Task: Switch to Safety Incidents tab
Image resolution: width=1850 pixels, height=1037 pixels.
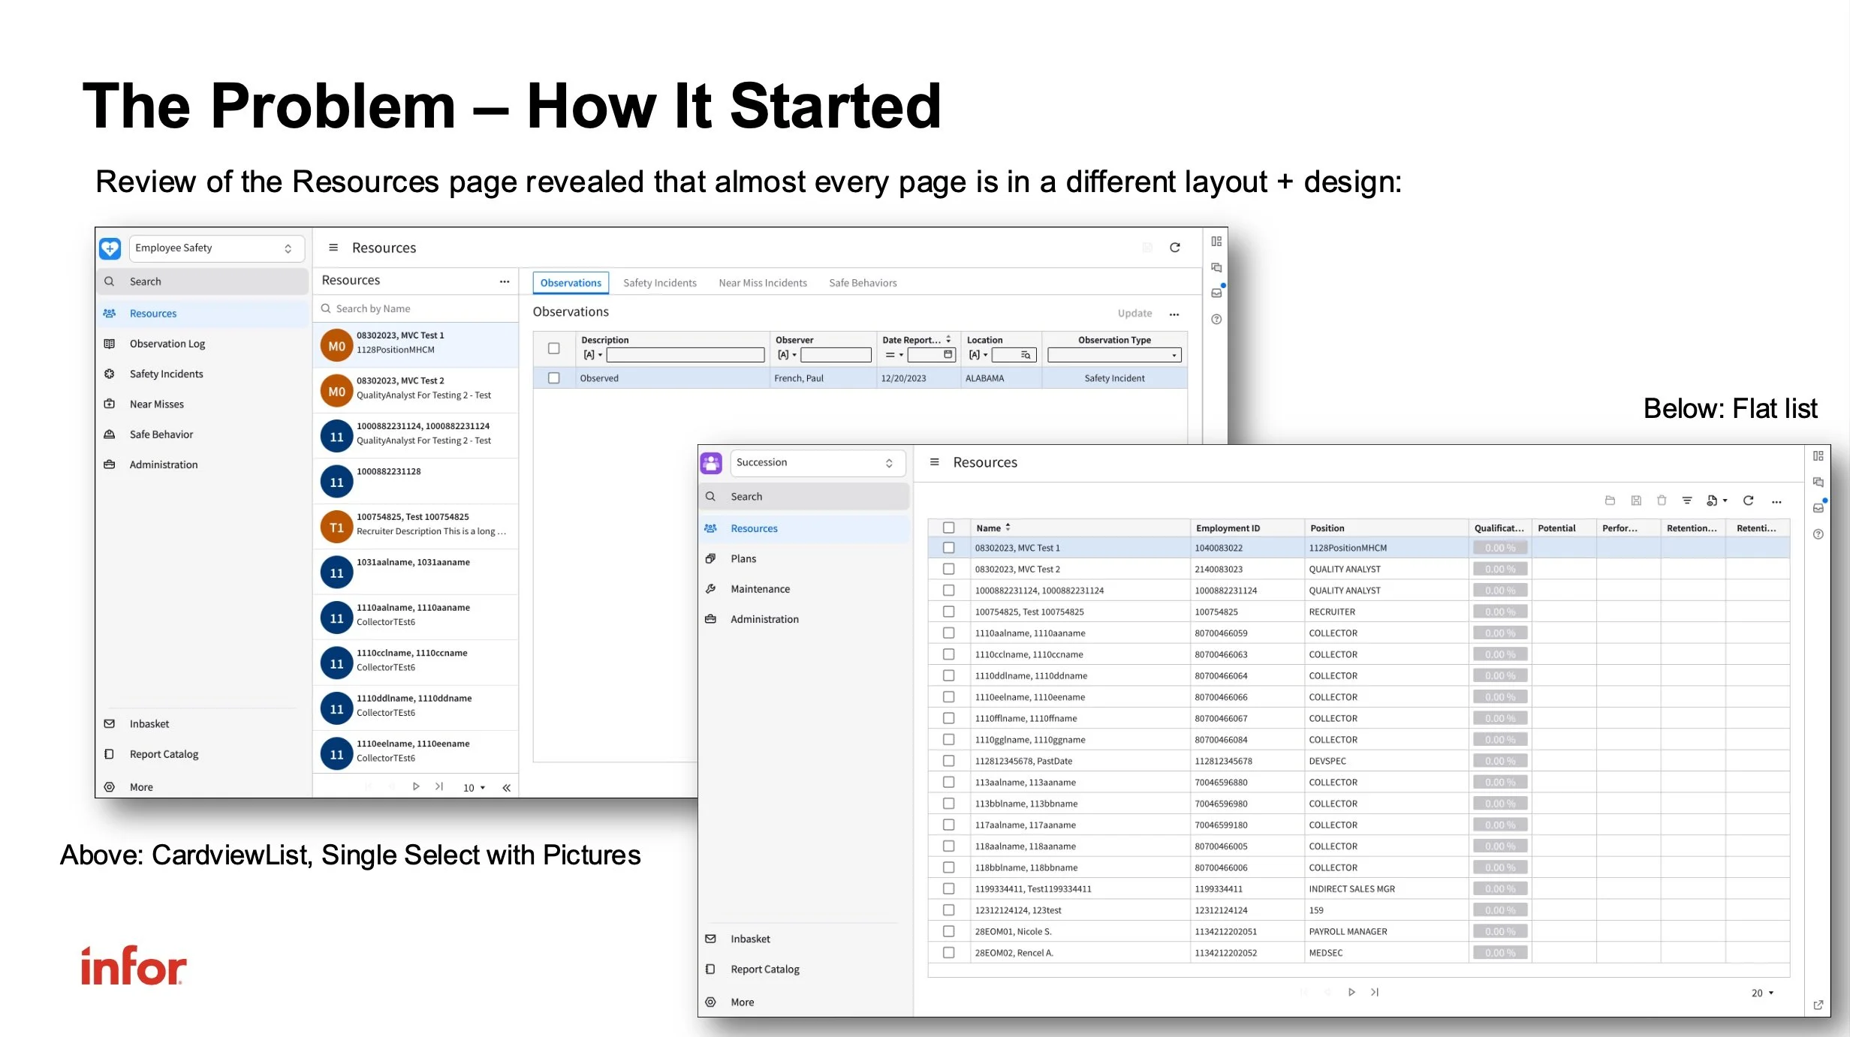Action: pos(659,283)
